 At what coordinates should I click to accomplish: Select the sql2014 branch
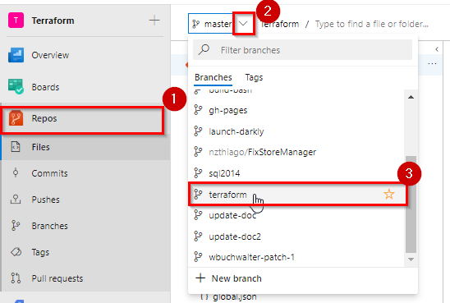[x=297, y=173]
